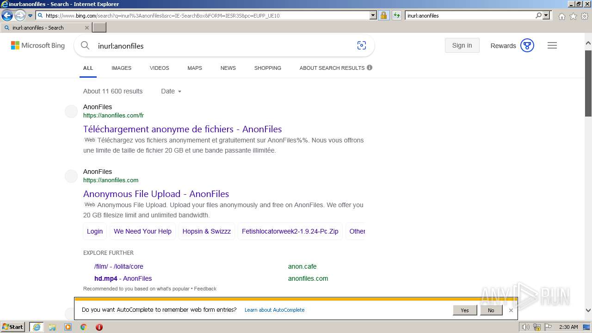Click the vertical scrollbar thumb
Viewport: 592px width, 333px height.
[588, 82]
